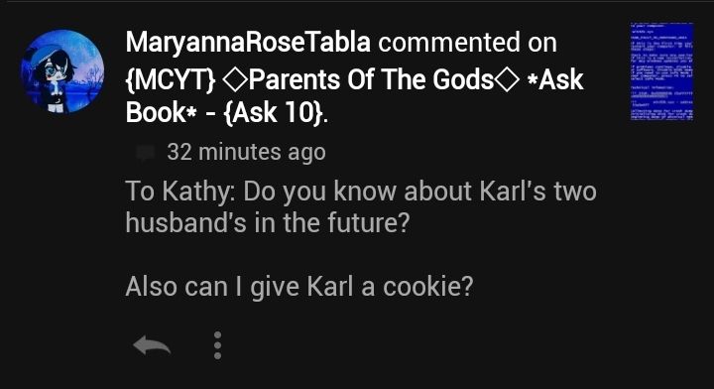Image resolution: width=714 pixels, height=389 pixels.
Task: Click the '32 minutes ago' timestamp
Action: pos(246,152)
